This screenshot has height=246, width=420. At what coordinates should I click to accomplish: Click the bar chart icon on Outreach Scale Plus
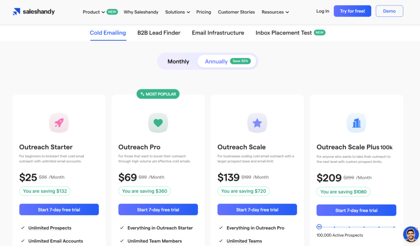[x=356, y=123]
